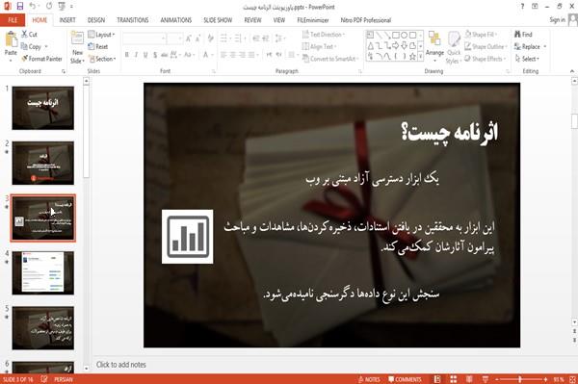The height and width of the screenshot is (384, 578).
Task: Select slide 4 thumbnail
Action: tap(42, 272)
